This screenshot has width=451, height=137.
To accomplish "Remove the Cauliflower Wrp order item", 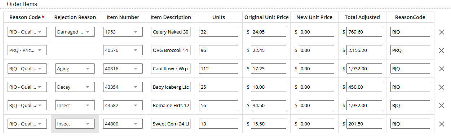I will click(441, 69).
